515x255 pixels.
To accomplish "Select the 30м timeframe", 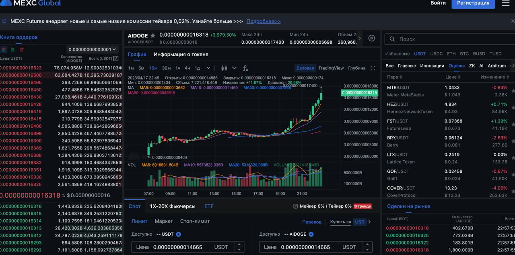I will pos(166,68).
